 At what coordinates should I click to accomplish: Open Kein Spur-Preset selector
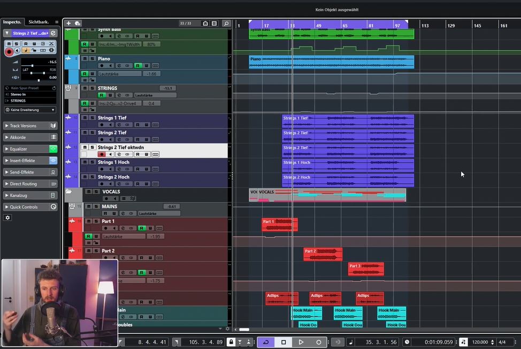(x=30, y=88)
